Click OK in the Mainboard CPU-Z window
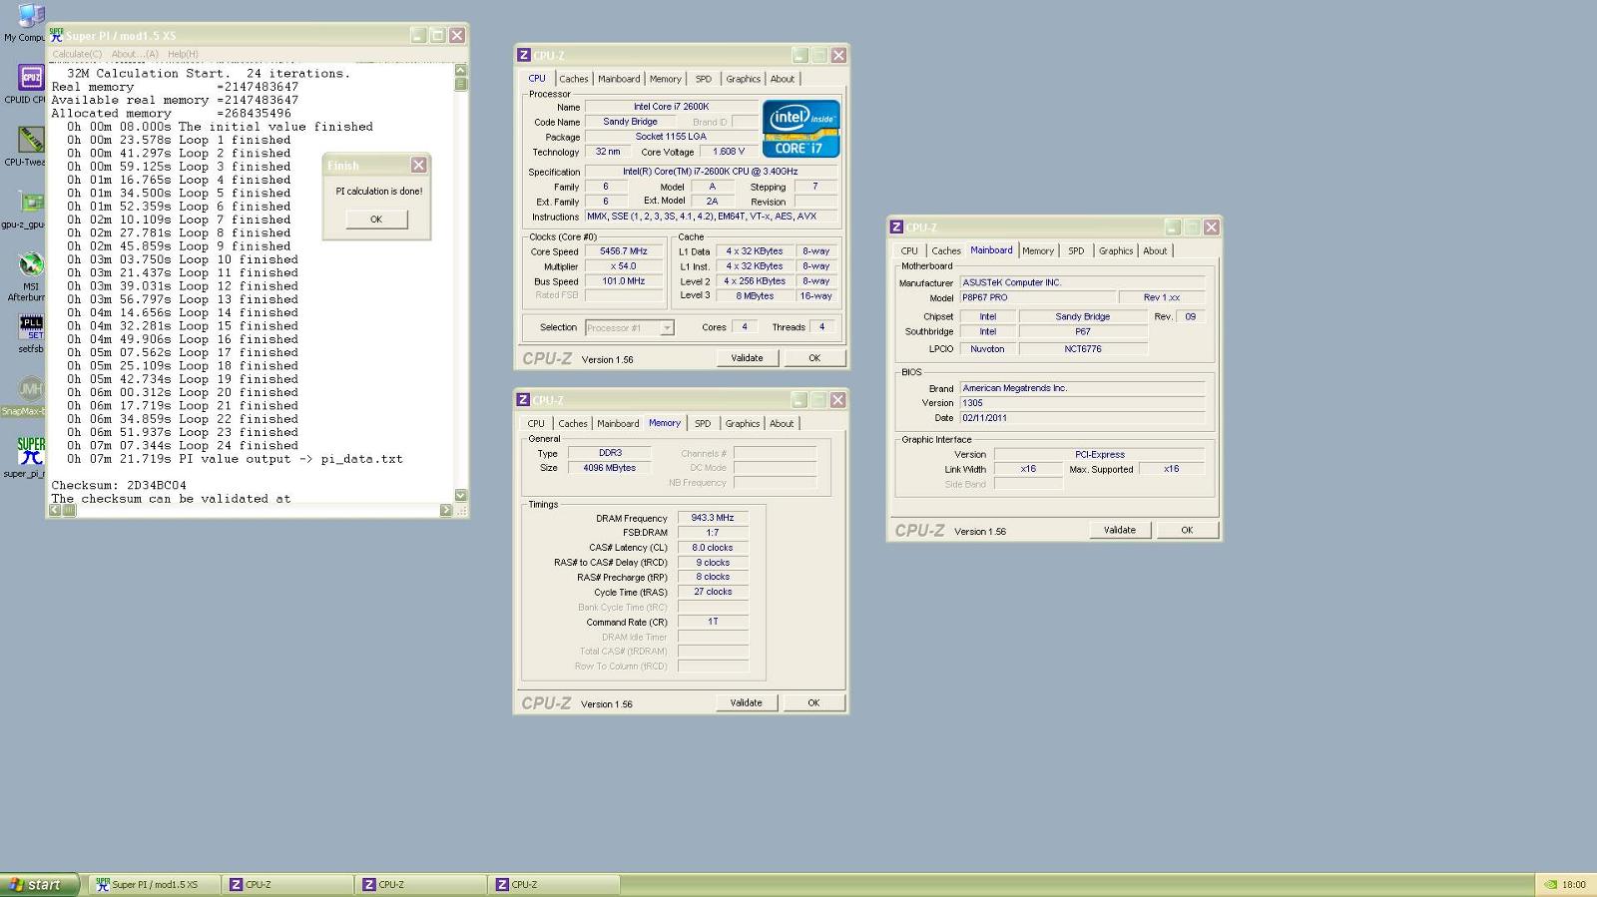 (x=1187, y=530)
